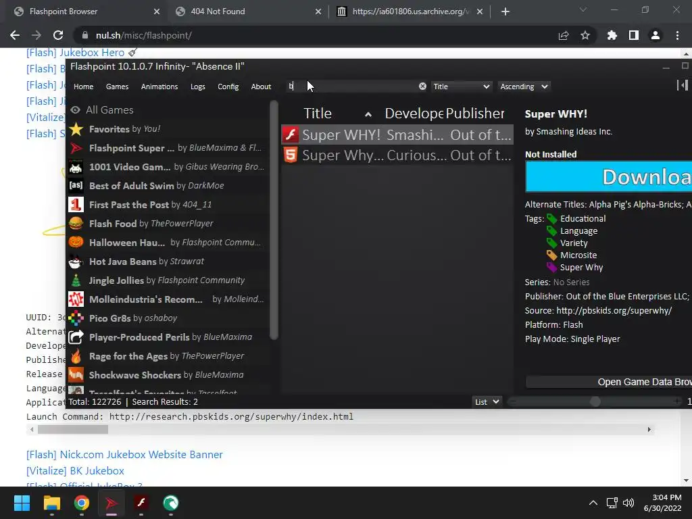This screenshot has height=519, width=692.
Task: Click the Download button
Action: (x=609, y=176)
